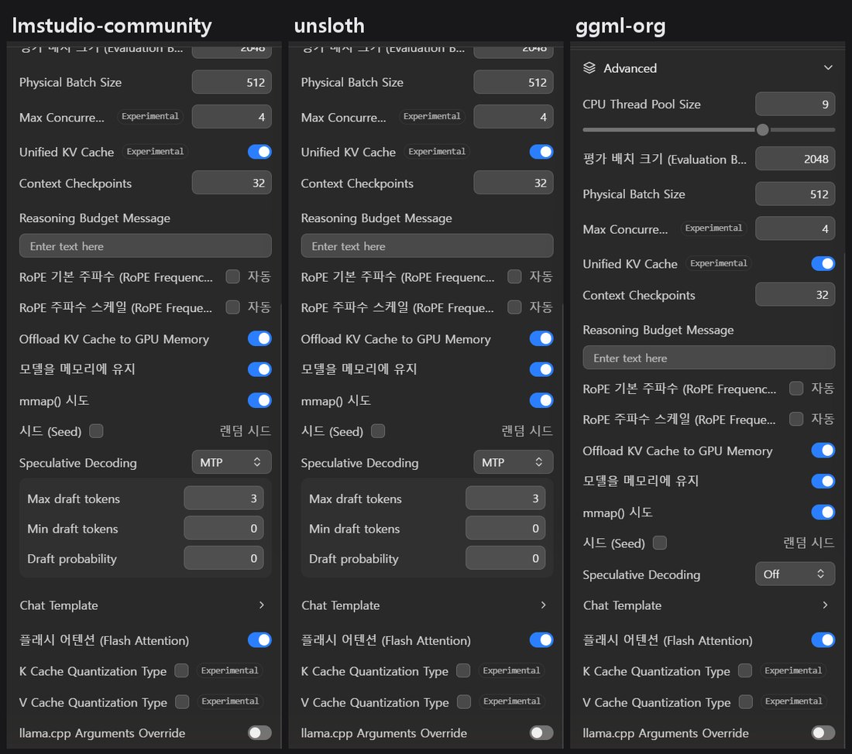The image size is (852, 754).
Task: Open Chat Template in unsloth panel
Action: pos(427,605)
